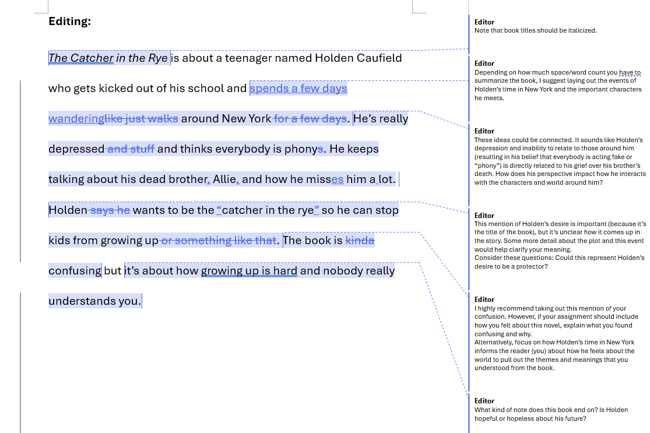Click the comment about Holden's desire mention
Screen dimensions: 650x433
pyautogui.click(x=558, y=241)
